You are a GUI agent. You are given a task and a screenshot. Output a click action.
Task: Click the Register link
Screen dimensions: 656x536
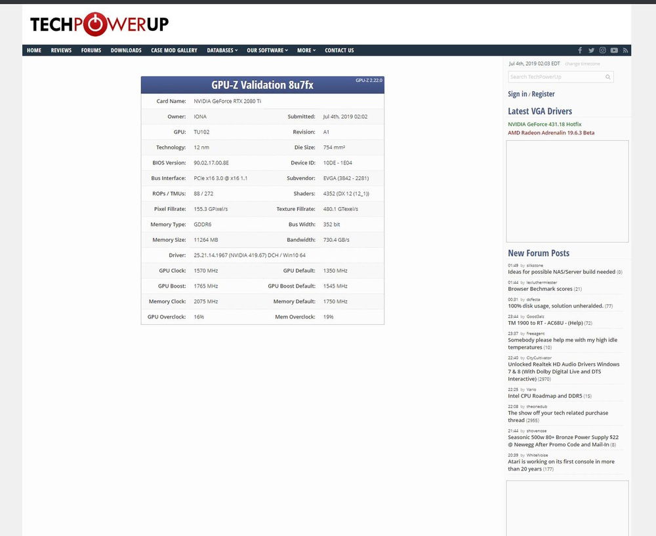pyautogui.click(x=543, y=94)
